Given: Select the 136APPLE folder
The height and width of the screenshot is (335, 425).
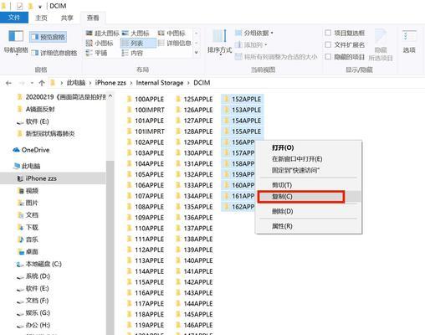Looking at the screenshot, I should tap(194, 218).
